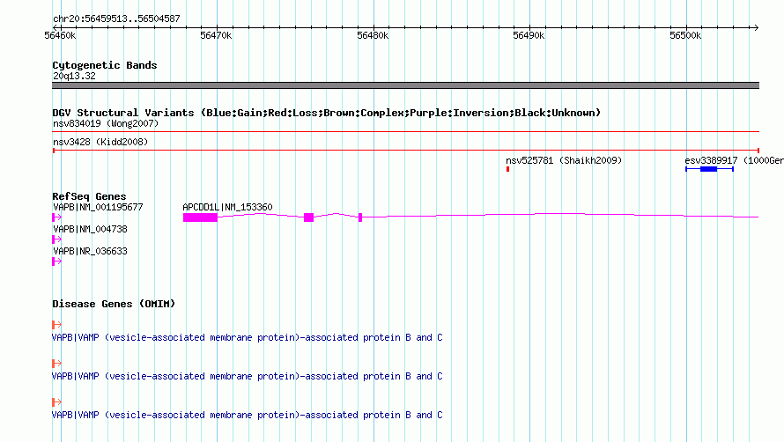784x442 pixels.
Task: Select the nsv3428 (Kidd2008) variant line
Action: tap(405, 150)
